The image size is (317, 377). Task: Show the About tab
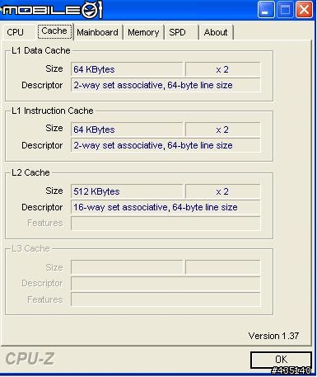216,32
